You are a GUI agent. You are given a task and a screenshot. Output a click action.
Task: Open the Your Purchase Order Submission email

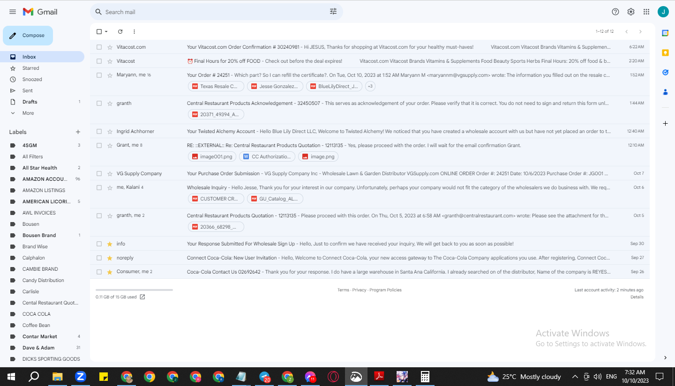[370, 173]
